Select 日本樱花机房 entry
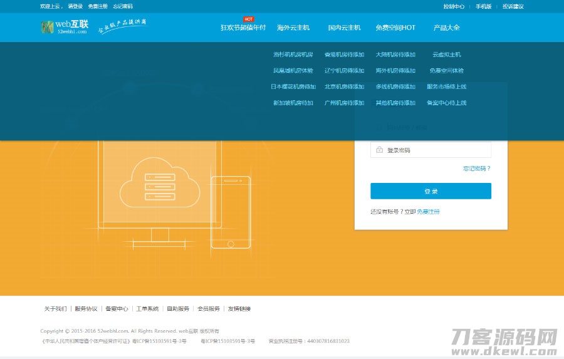Screen dimensions: 564x359 coord(293,86)
